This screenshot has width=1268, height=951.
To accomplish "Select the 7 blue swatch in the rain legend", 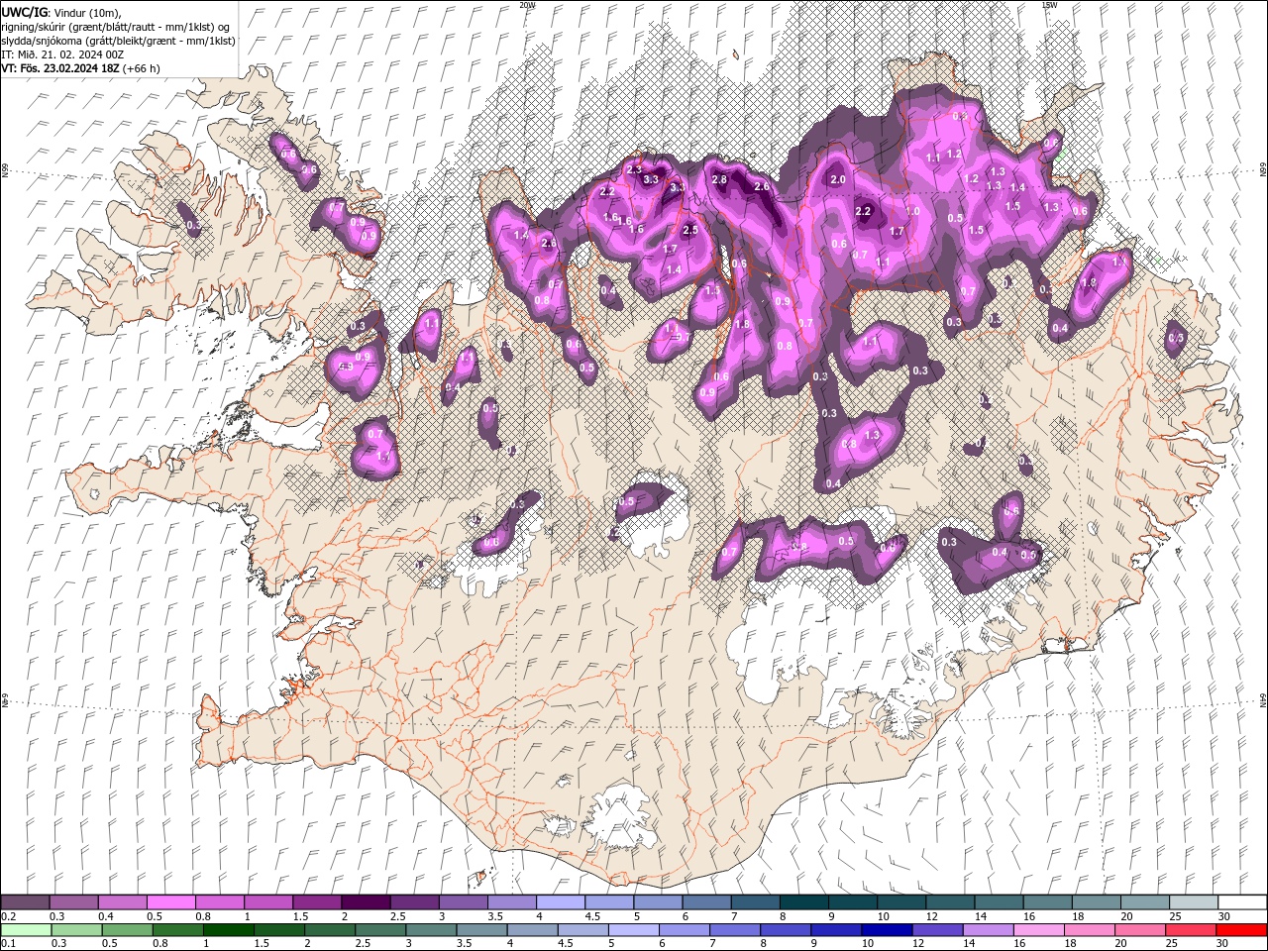I will 734,930.
